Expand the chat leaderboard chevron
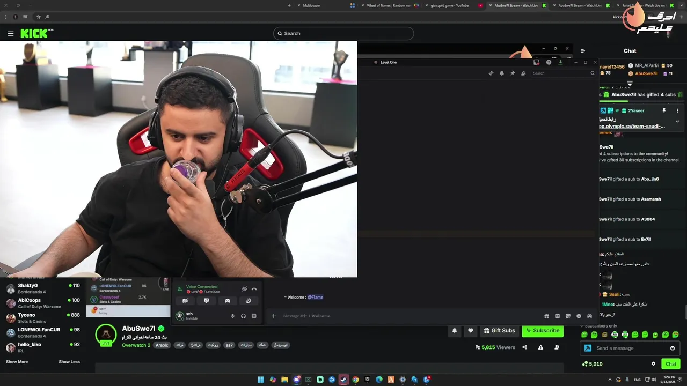This screenshot has width=687, height=386. click(630, 83)
